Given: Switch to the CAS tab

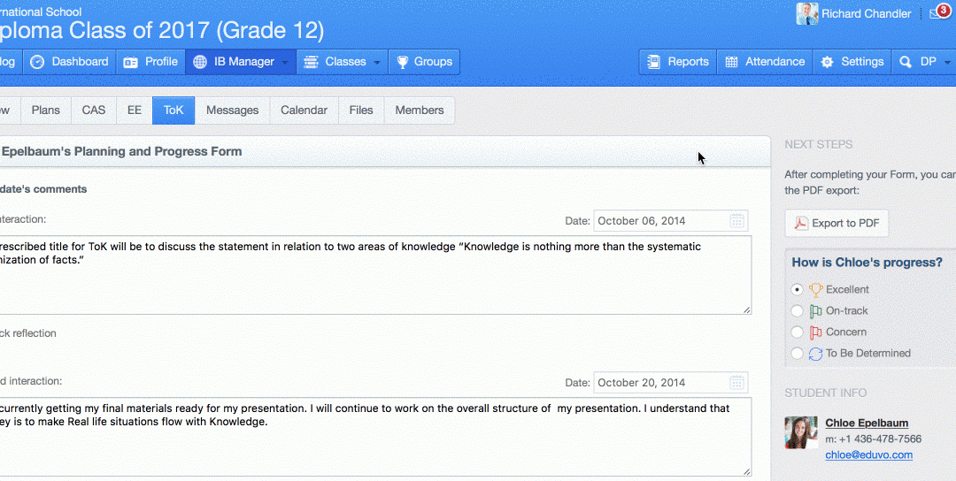Looking at the screenshot, I should tap(94, 111).
